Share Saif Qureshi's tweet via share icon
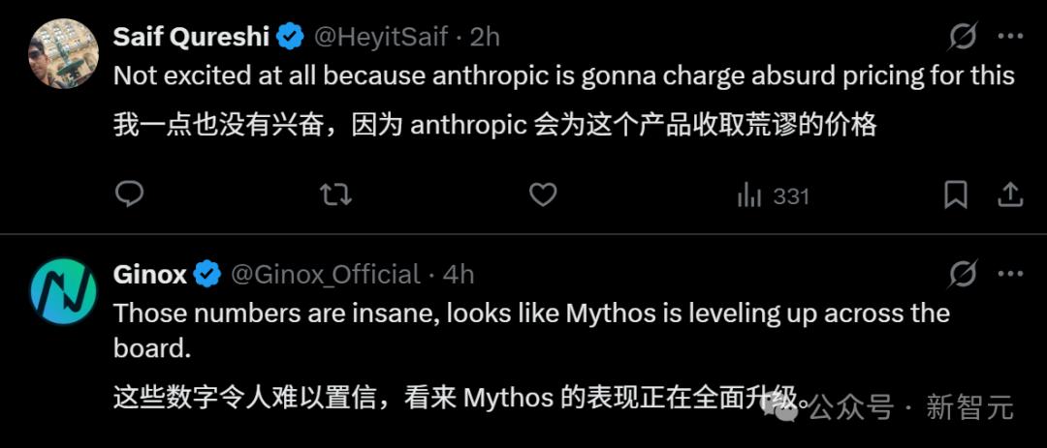1047x448 pixels. pyautogui.click(x=1010, y=195)
